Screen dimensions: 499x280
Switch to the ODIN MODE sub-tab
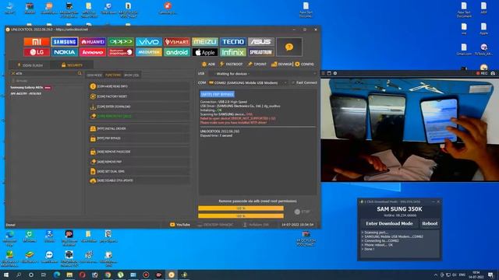(94, 75)
